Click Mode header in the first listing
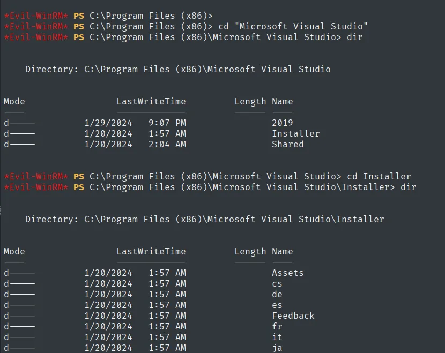The image size is (445, 353). 14,101
